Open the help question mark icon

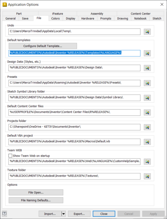point(4,214)
